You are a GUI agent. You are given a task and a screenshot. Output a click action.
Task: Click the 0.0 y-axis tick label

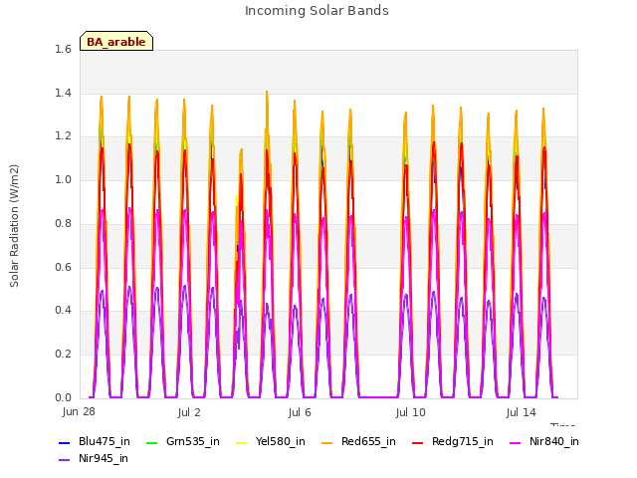click(x=63, y=398)
